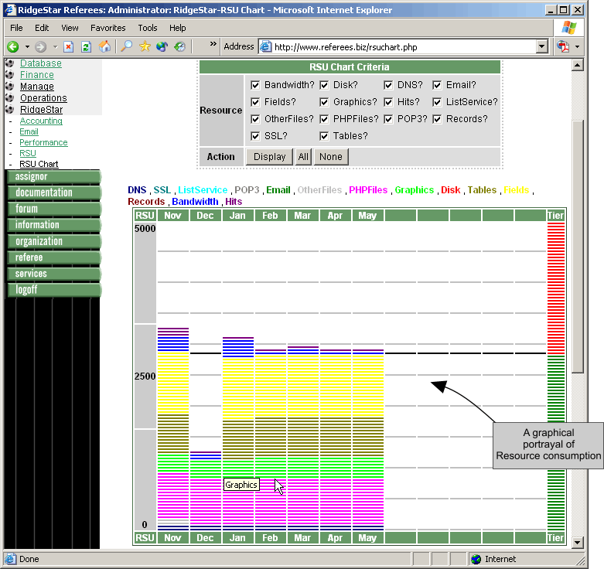Click the Email link under RidgeStar

tap(29, 131)
